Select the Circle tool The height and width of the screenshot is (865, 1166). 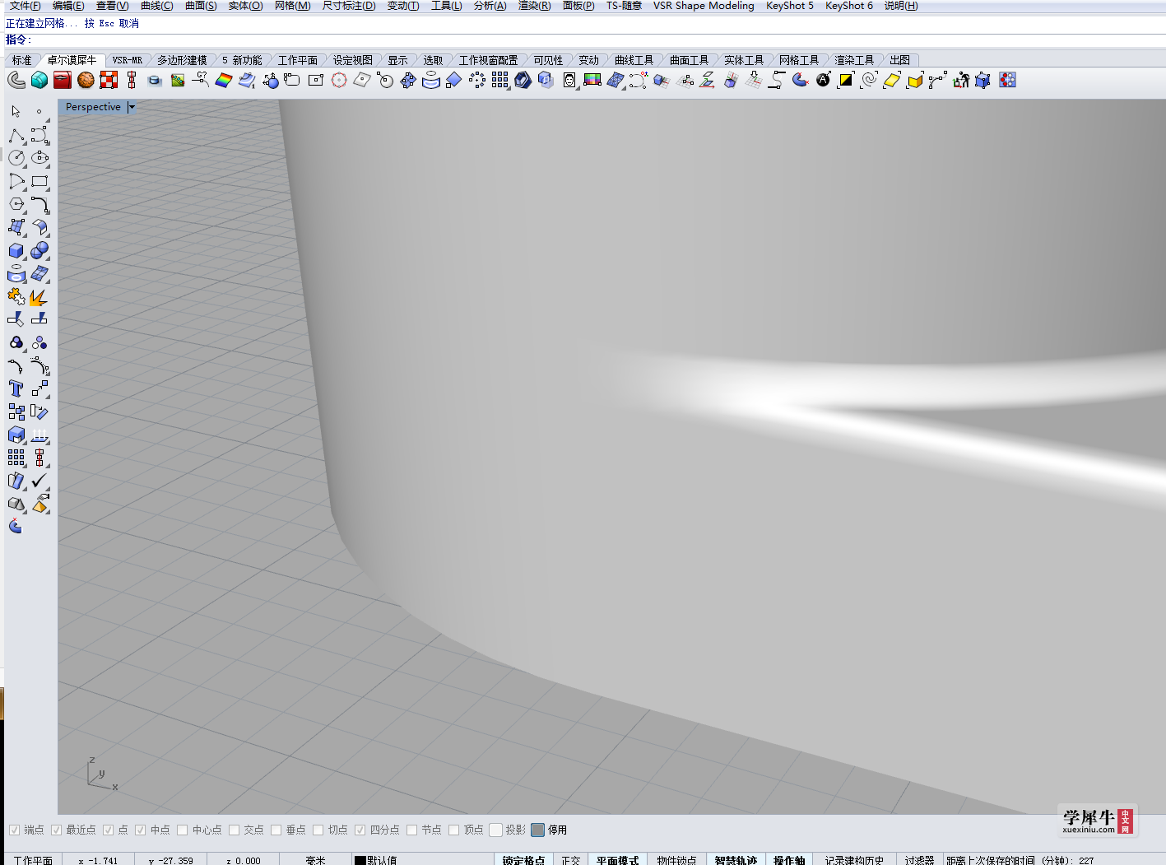[16, 158]
